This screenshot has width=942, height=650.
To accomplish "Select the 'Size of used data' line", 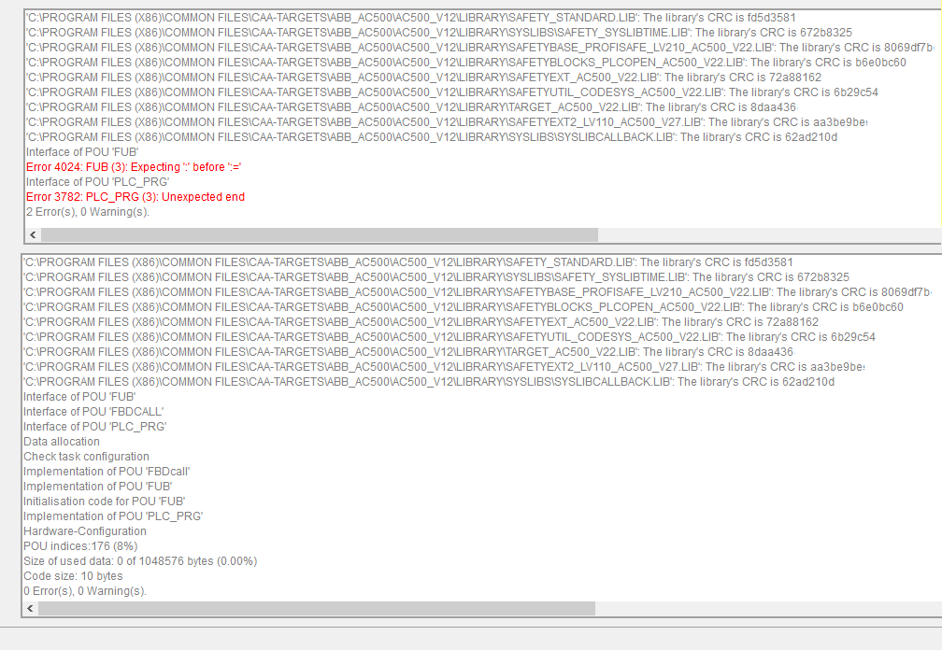I will click(x=140, y=561).
